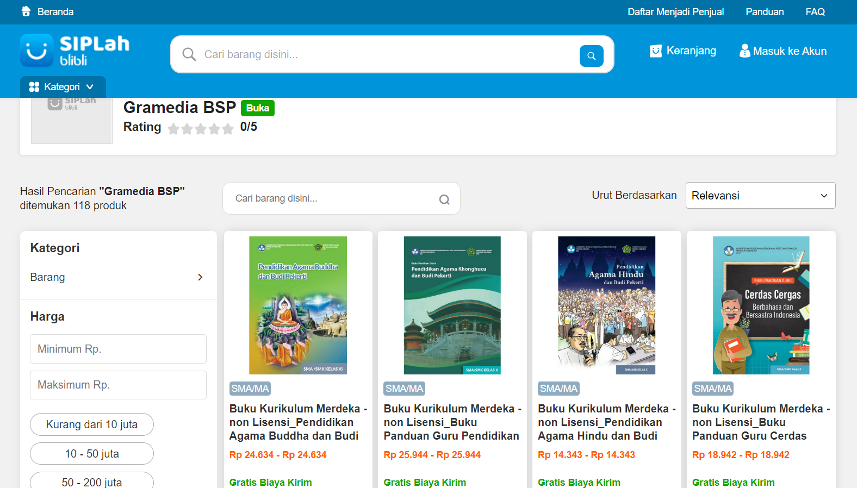Open Pendidikan Agama Buddha book cover

(298, 305)
